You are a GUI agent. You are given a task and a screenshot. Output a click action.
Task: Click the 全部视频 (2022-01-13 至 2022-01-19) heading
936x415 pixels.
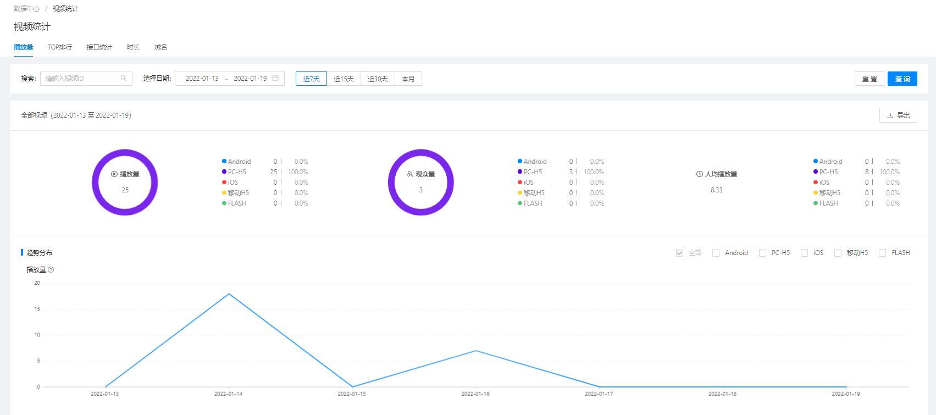[76, 115]
